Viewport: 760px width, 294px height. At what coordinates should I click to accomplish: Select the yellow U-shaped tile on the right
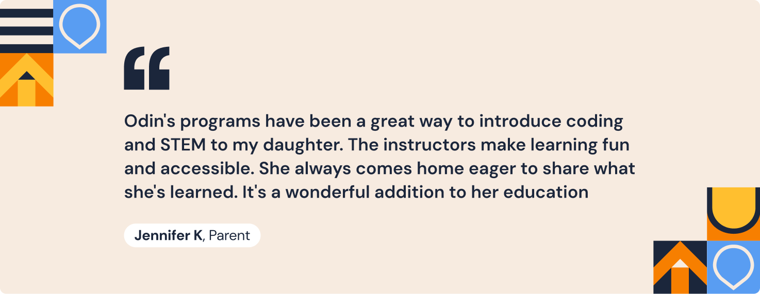tap(733, 214)
